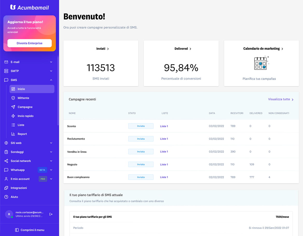This screenshot has width=303, height=236.
Task: Click the E-mail envelope icon
Action: (6, 62)
